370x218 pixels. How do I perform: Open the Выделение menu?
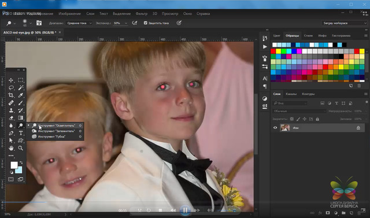tap(122, 14)
